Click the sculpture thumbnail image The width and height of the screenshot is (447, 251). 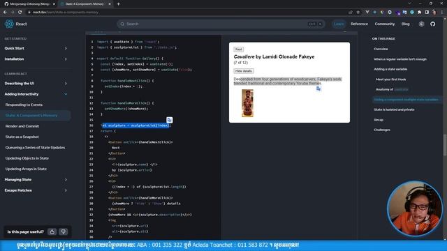[x=247, y=103]
